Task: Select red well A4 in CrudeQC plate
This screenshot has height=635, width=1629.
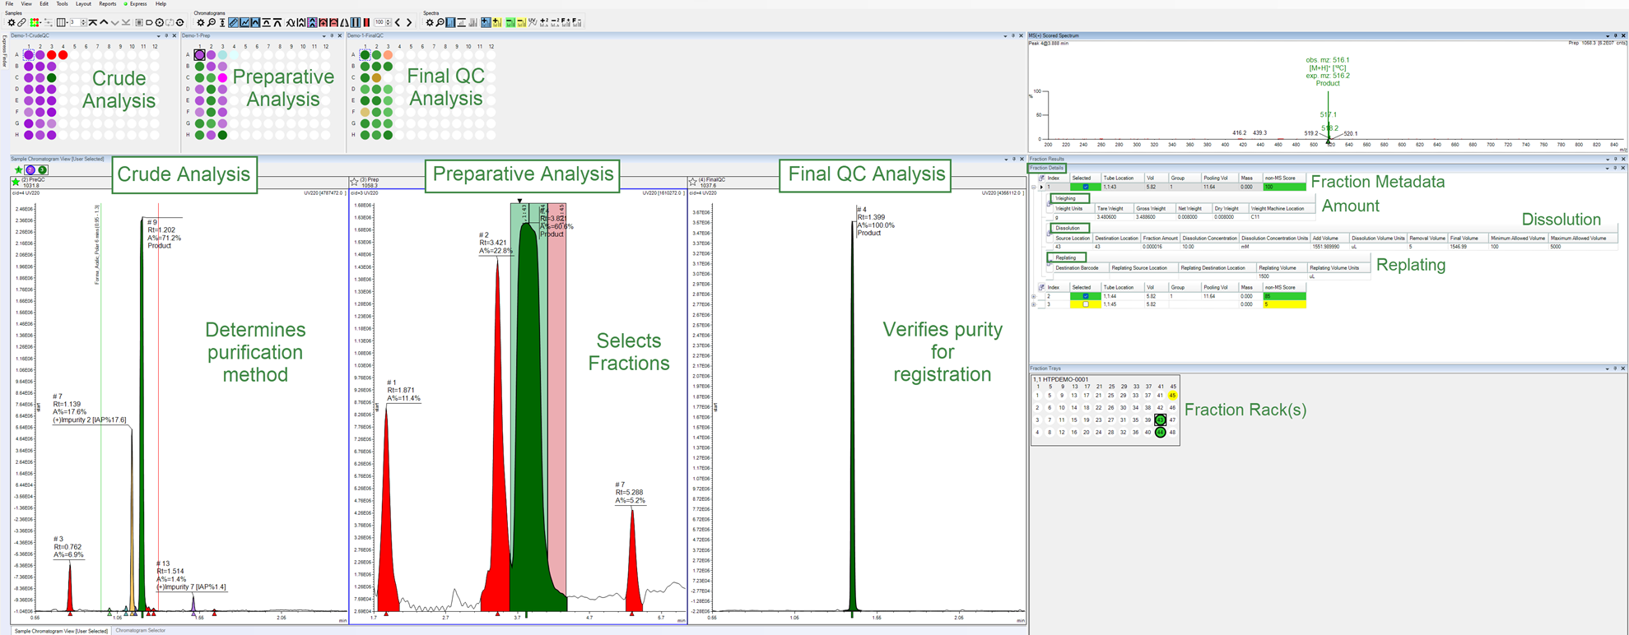Action: pyautogui.click(x=63, y=55)
